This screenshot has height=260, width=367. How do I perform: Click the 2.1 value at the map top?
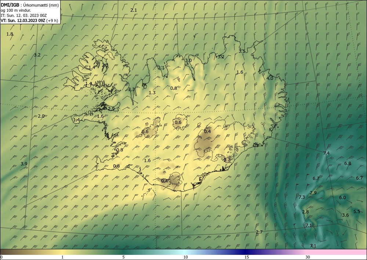pos(134,10)
